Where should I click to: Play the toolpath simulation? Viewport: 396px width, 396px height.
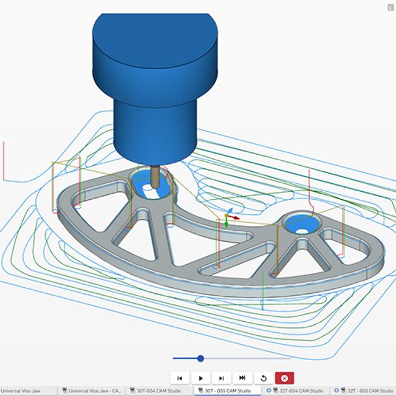coord(200,378)
